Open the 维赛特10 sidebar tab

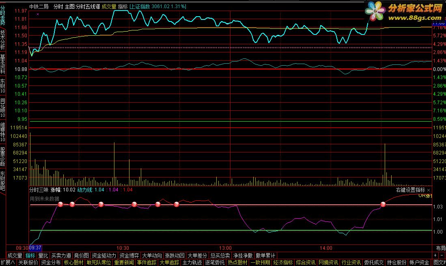pos(2,132)
